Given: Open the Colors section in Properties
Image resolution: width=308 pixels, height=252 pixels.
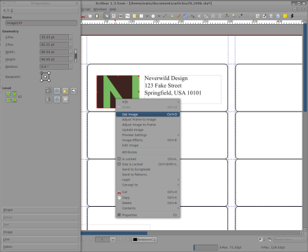Looking at the screenshot, I should pyautogui.click(x=40, y=247).
